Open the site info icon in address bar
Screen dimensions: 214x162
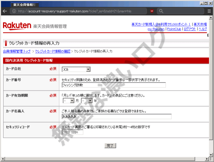[14, 11]
